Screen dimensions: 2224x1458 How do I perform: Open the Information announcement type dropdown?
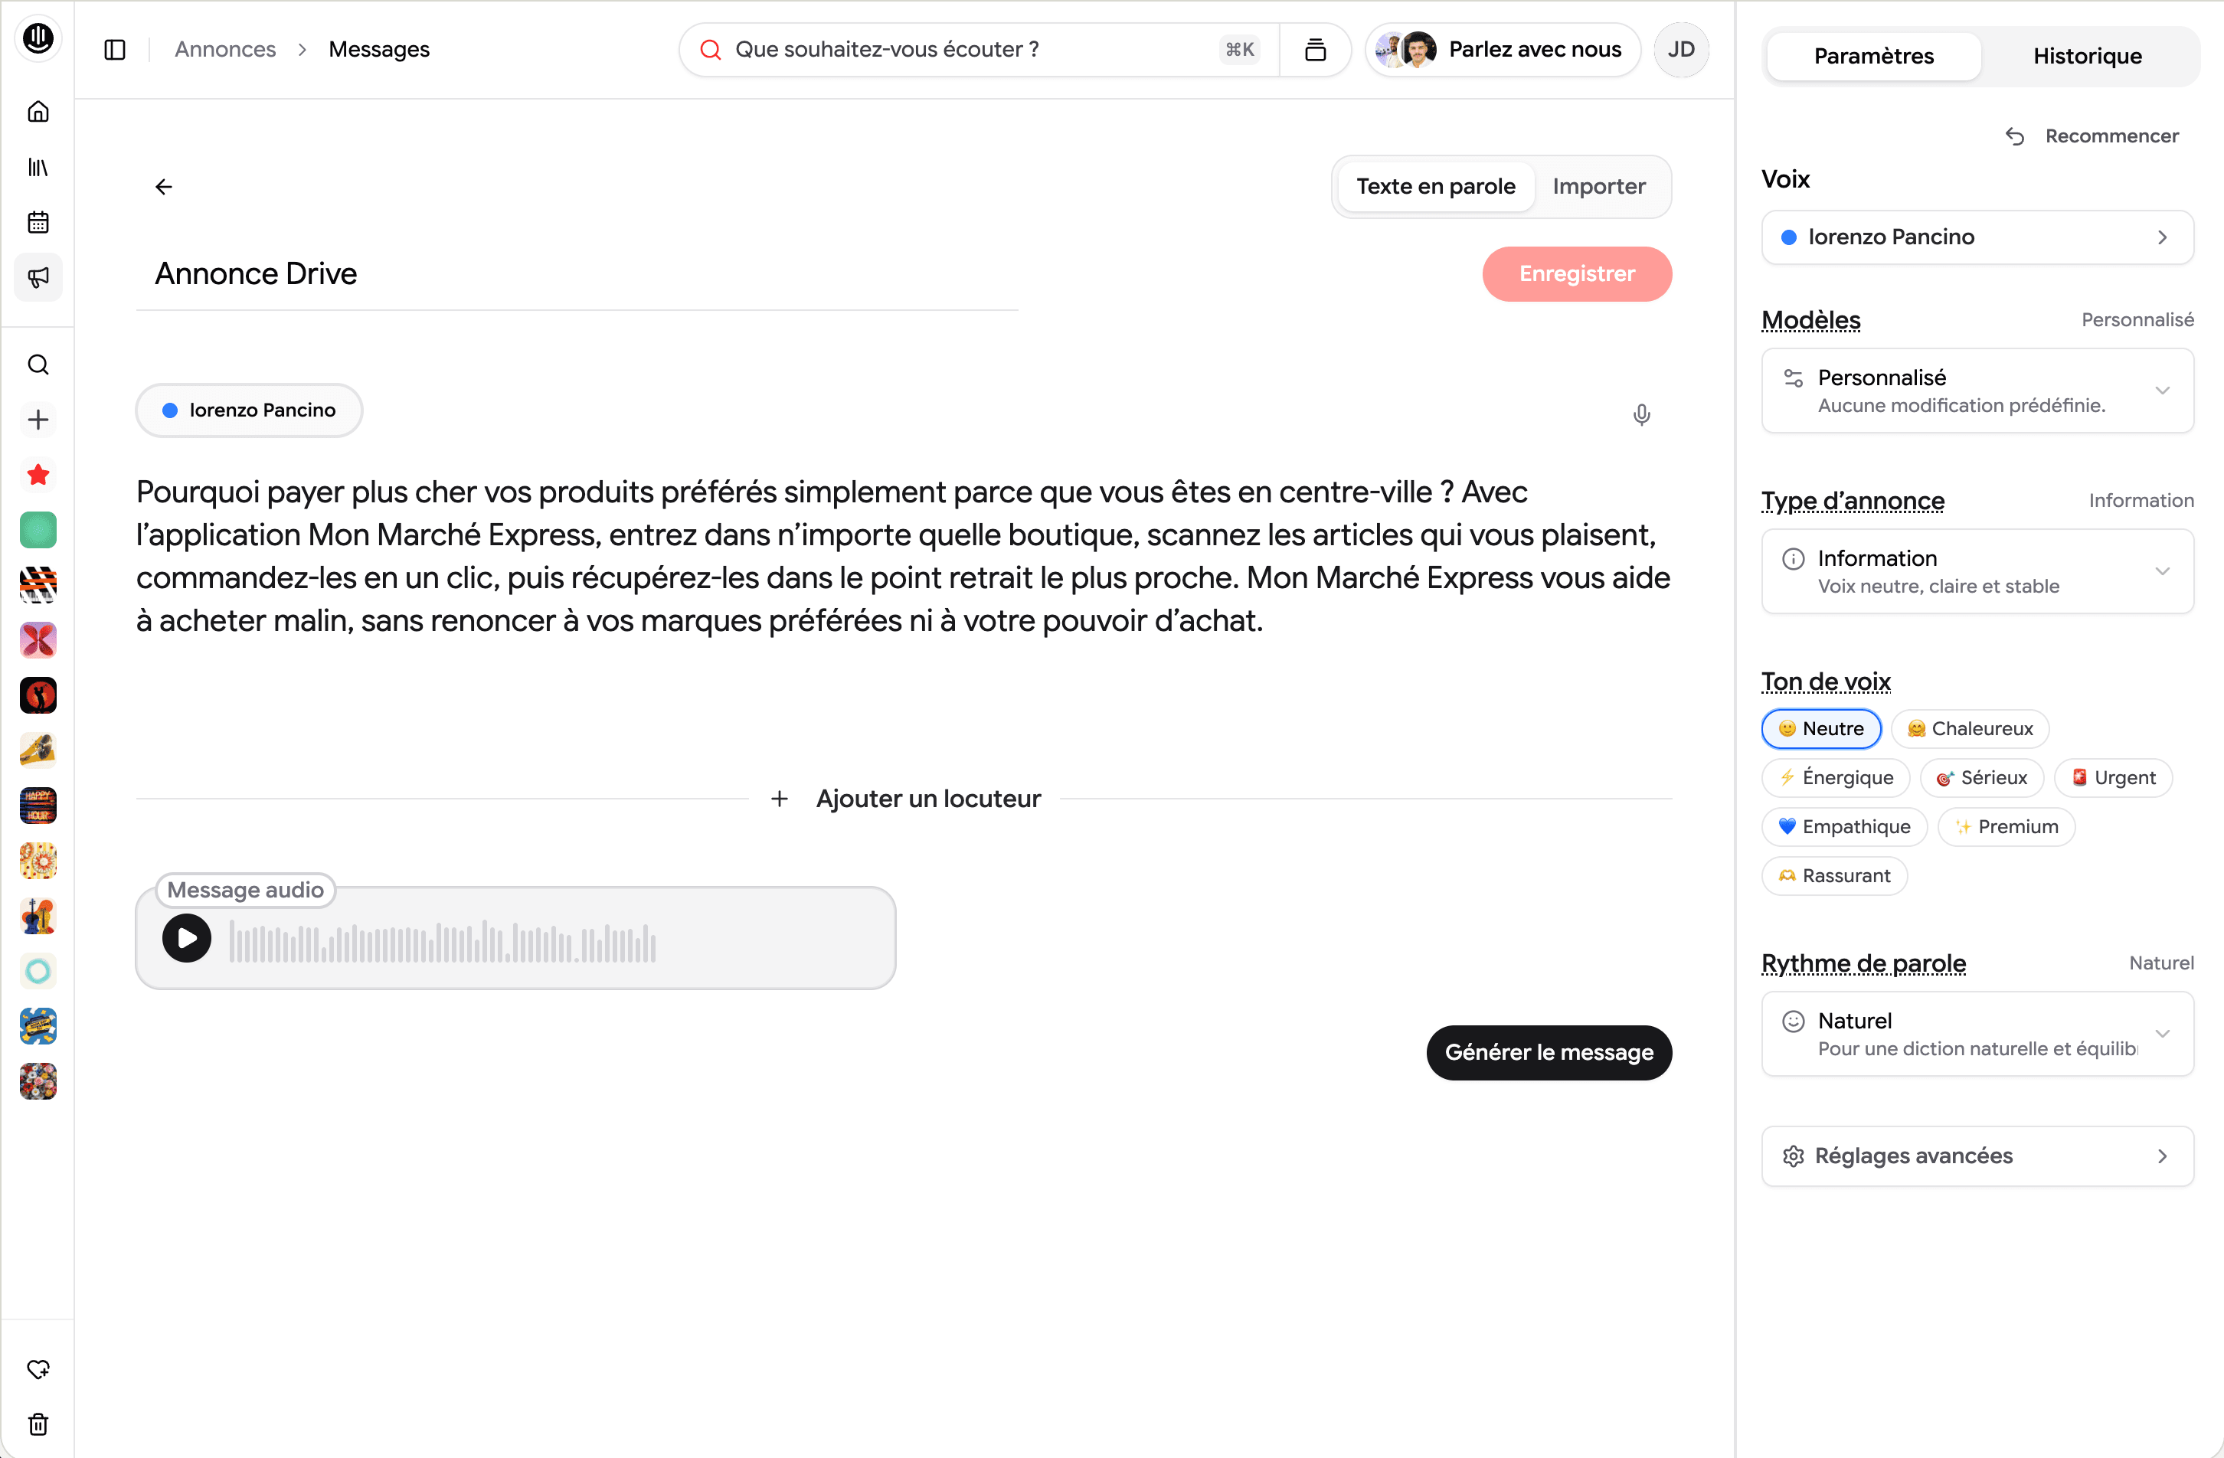click(x=1977, y=571)
